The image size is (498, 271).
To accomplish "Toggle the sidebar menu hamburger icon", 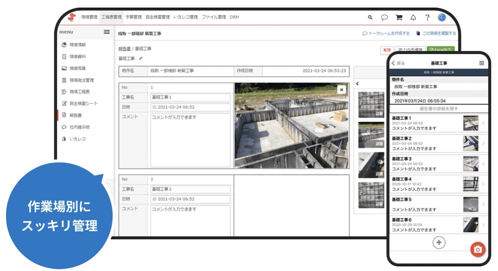I will pos(107,32).
